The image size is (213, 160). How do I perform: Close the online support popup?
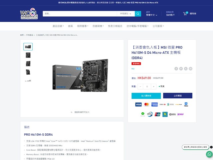tap(211, 147)
